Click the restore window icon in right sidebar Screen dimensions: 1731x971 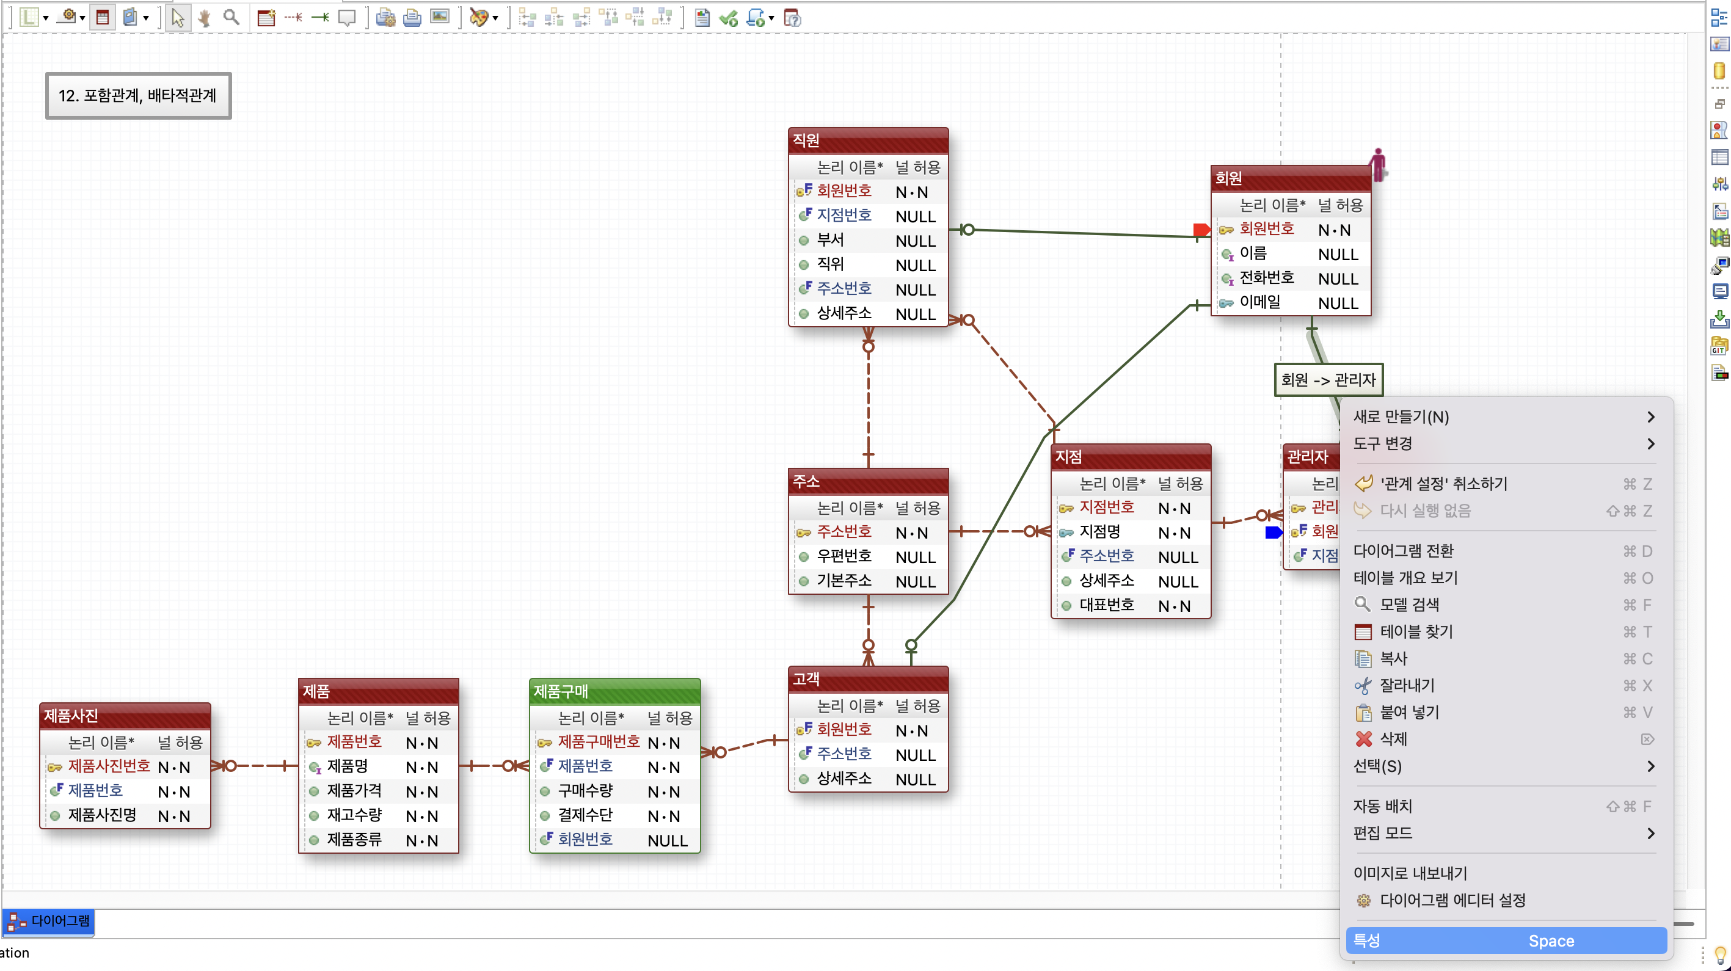[x=1719, y=103]
